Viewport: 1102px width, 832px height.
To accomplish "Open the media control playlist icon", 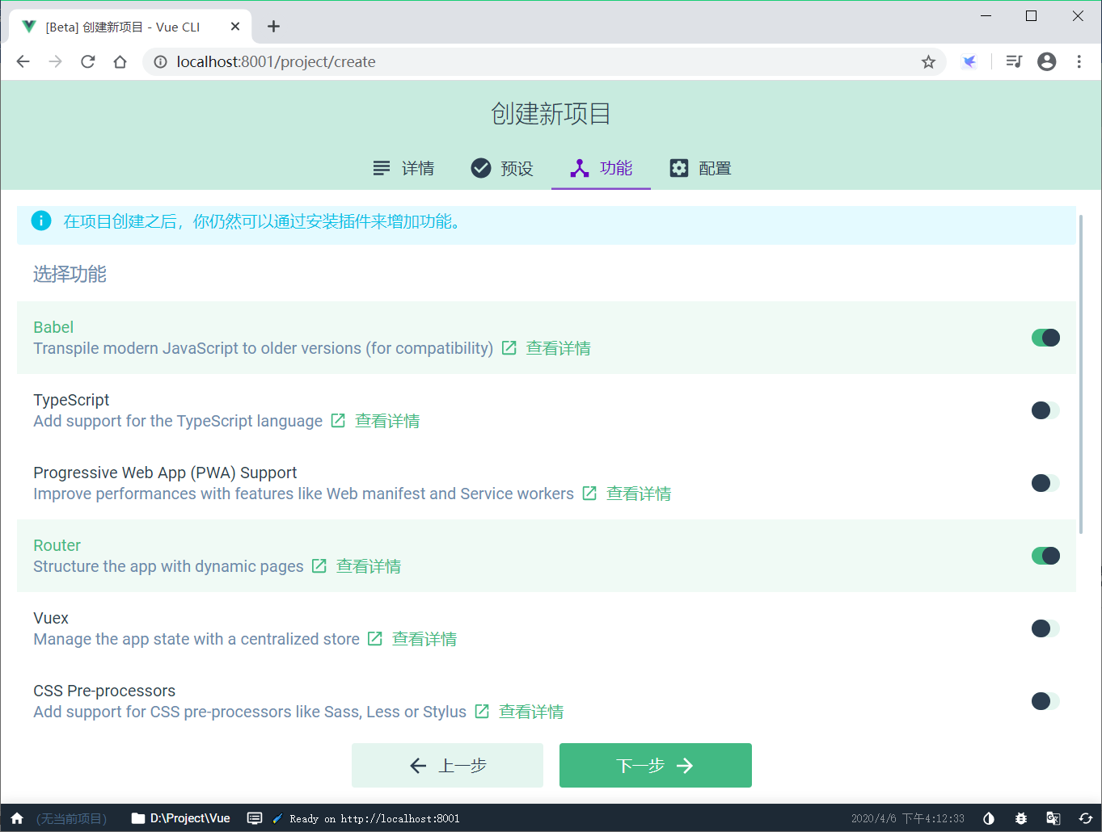I will 1014,61.
